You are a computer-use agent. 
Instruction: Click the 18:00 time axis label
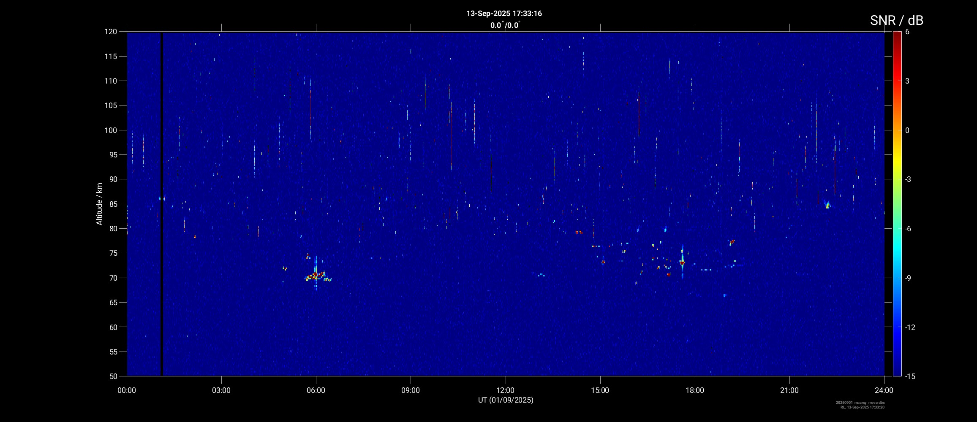(694, 390)
